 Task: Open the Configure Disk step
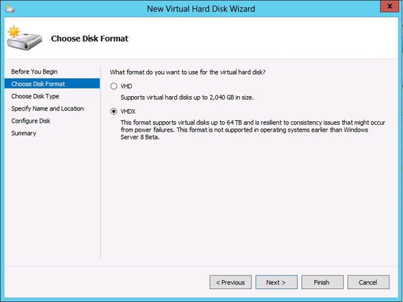[x=31, y=121]
